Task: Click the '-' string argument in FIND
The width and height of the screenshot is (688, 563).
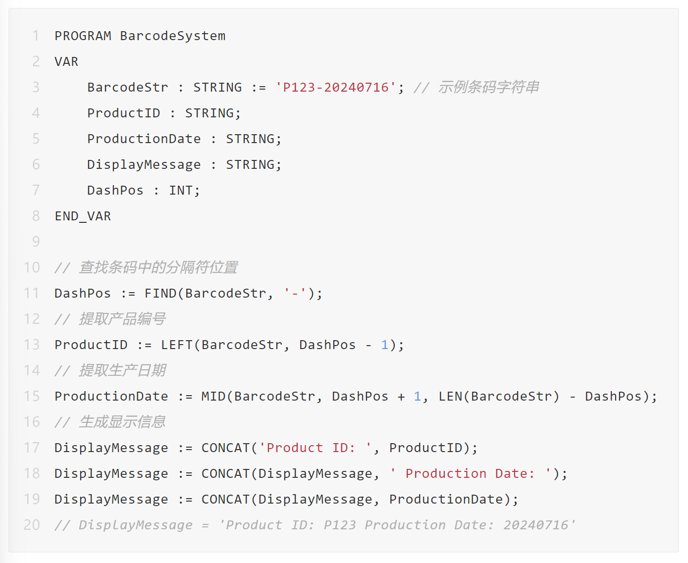Action: (x=295, y=293)
